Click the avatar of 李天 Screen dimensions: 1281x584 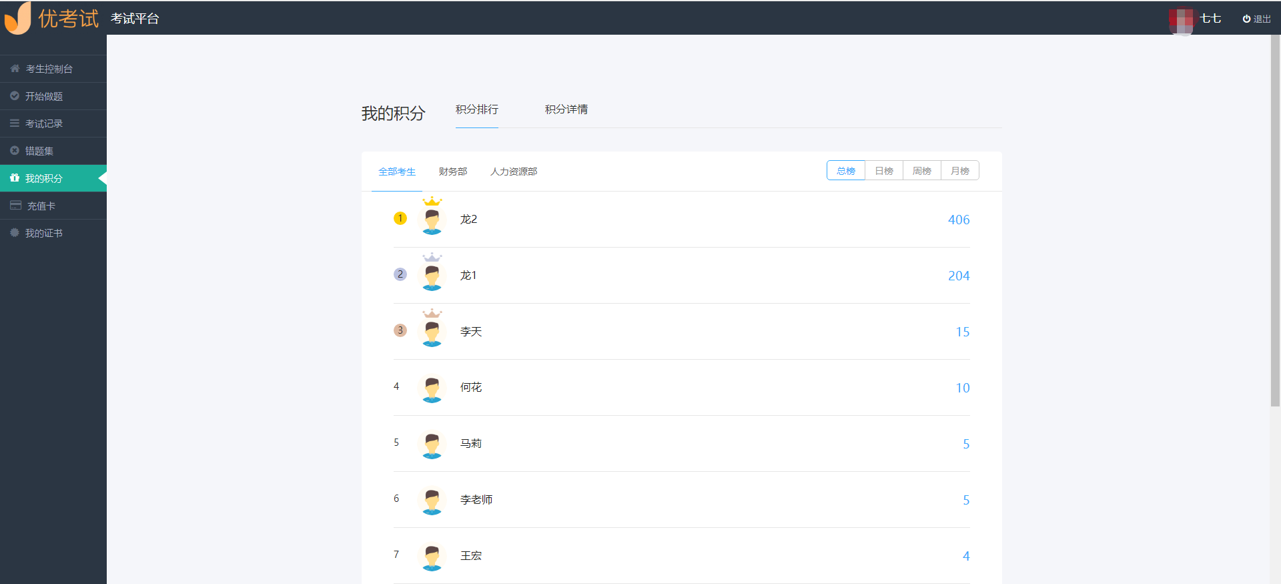click(432, 333)
